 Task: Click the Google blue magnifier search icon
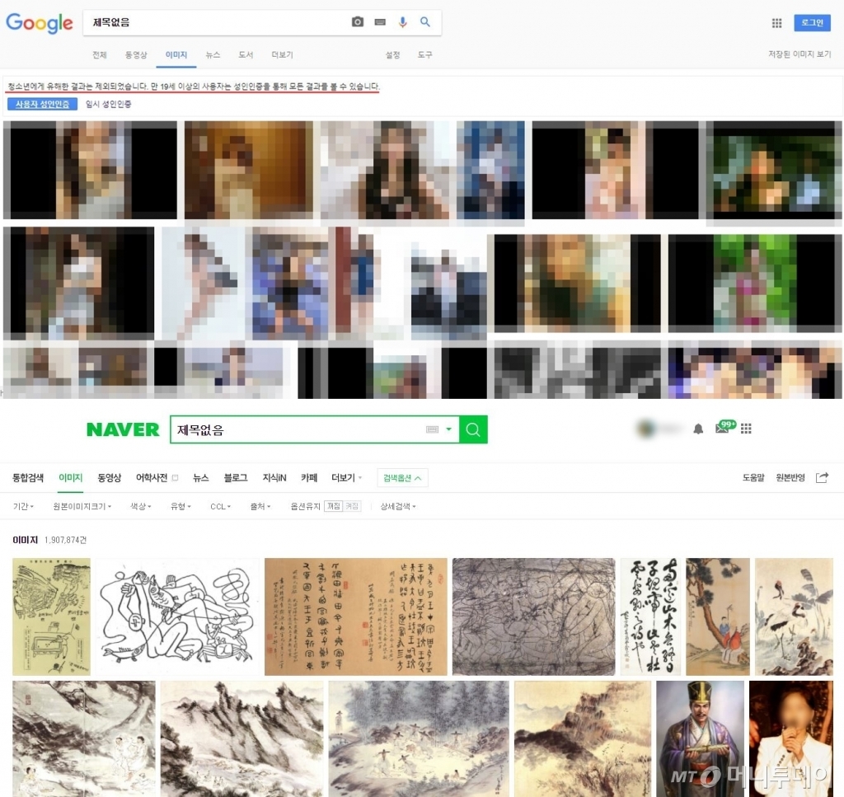coord(425,22)
